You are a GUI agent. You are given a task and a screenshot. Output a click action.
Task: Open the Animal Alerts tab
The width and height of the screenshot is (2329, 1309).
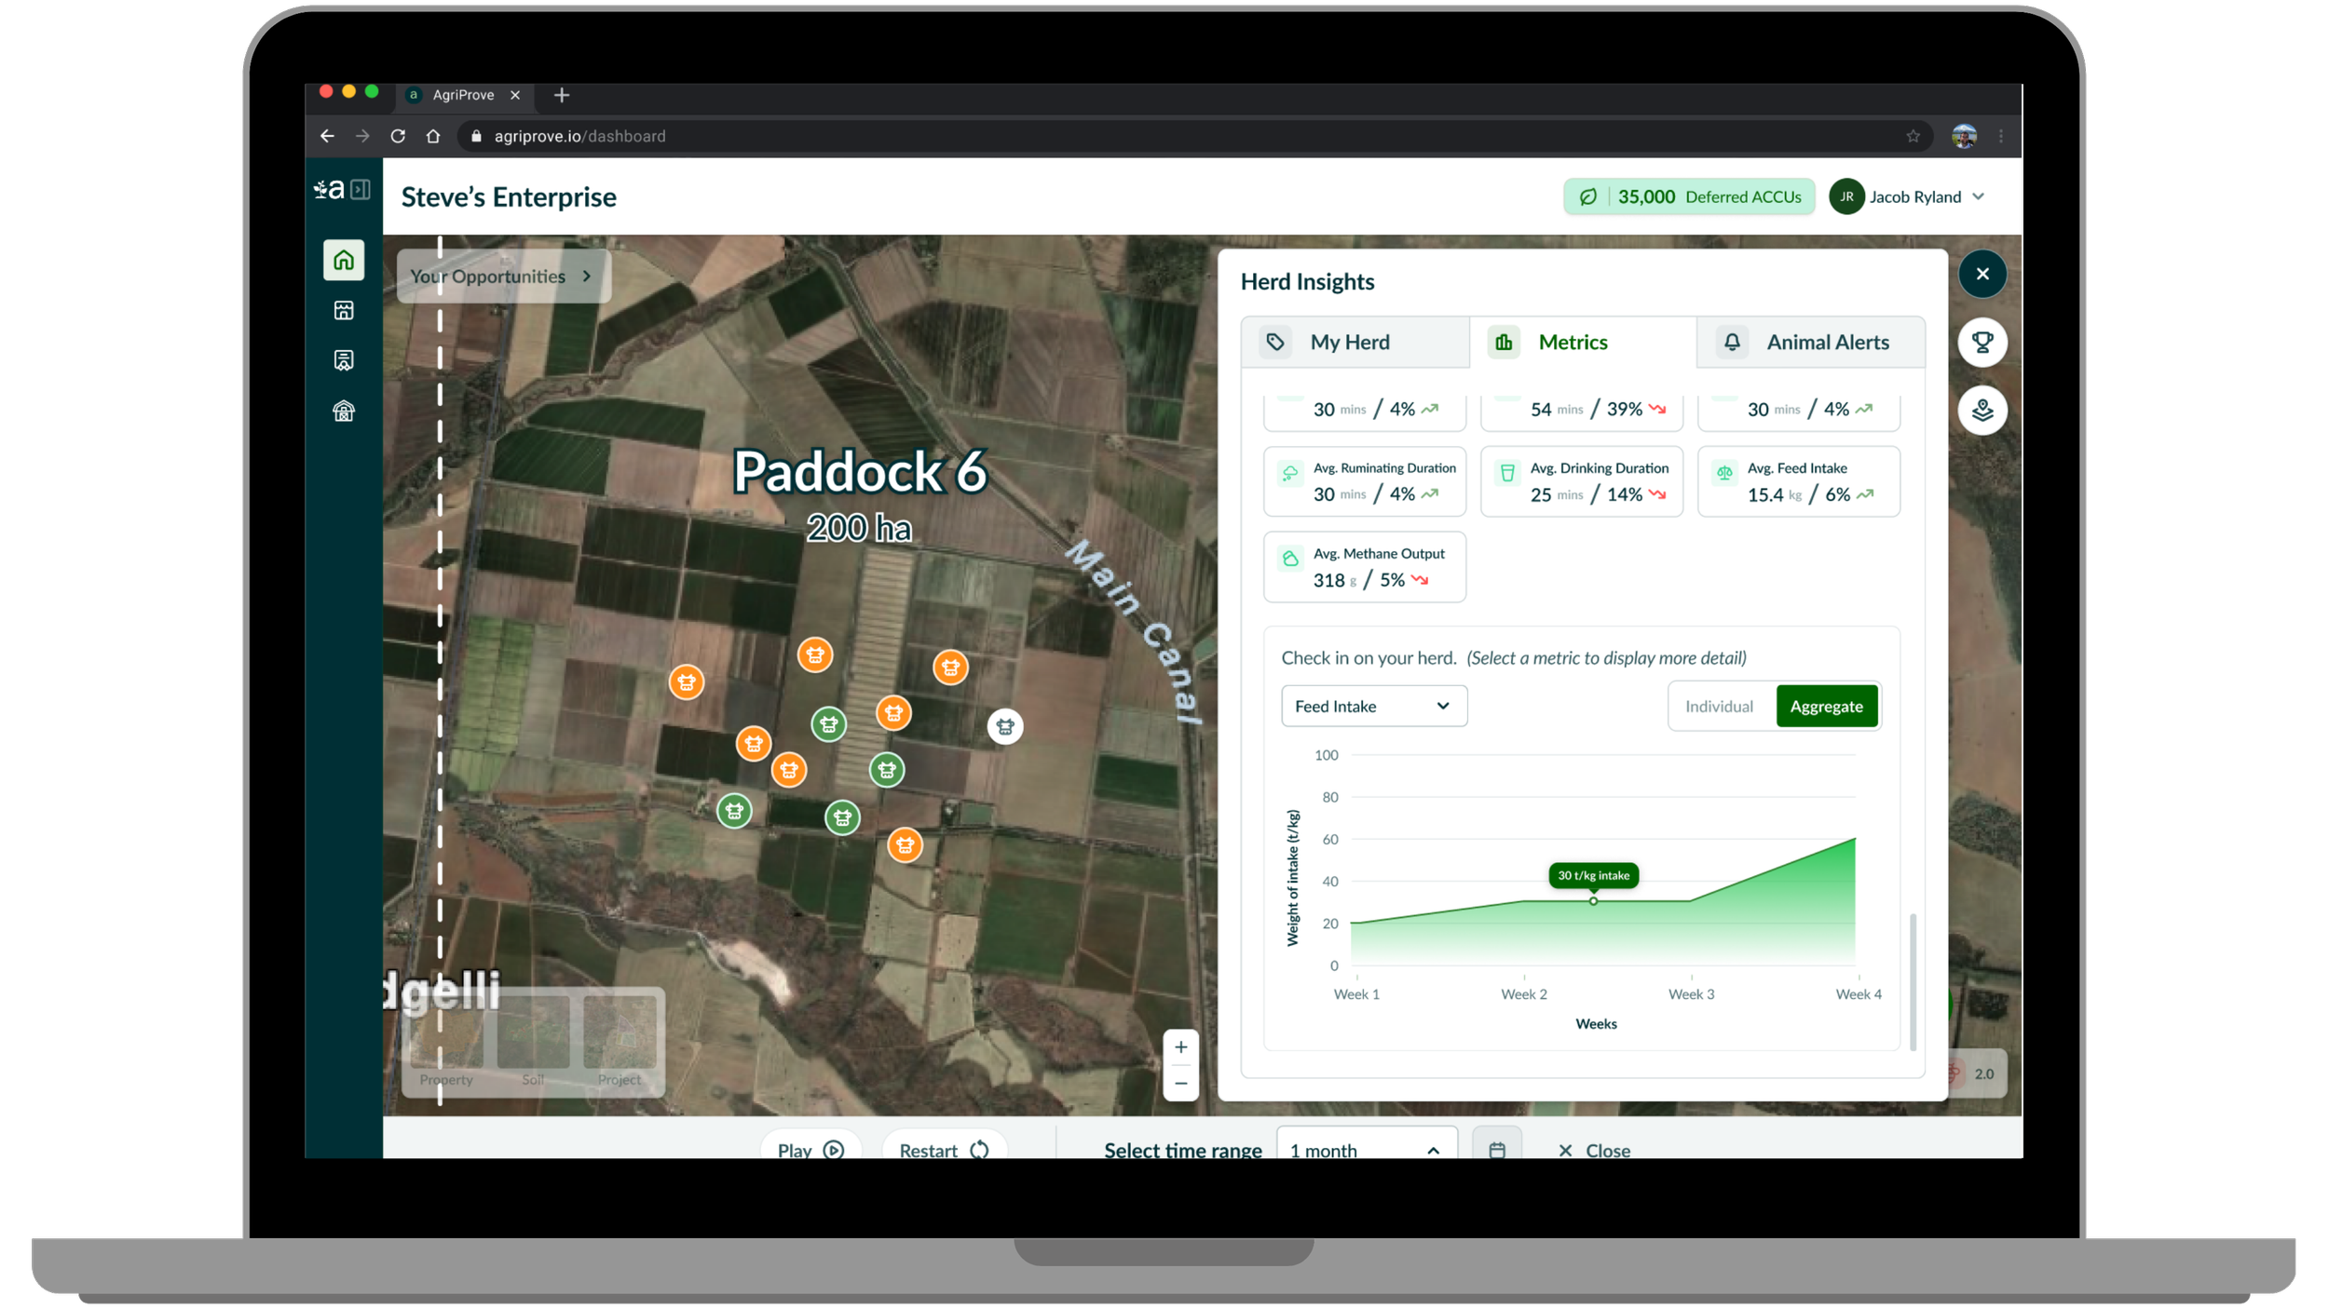pos(1810,343)
